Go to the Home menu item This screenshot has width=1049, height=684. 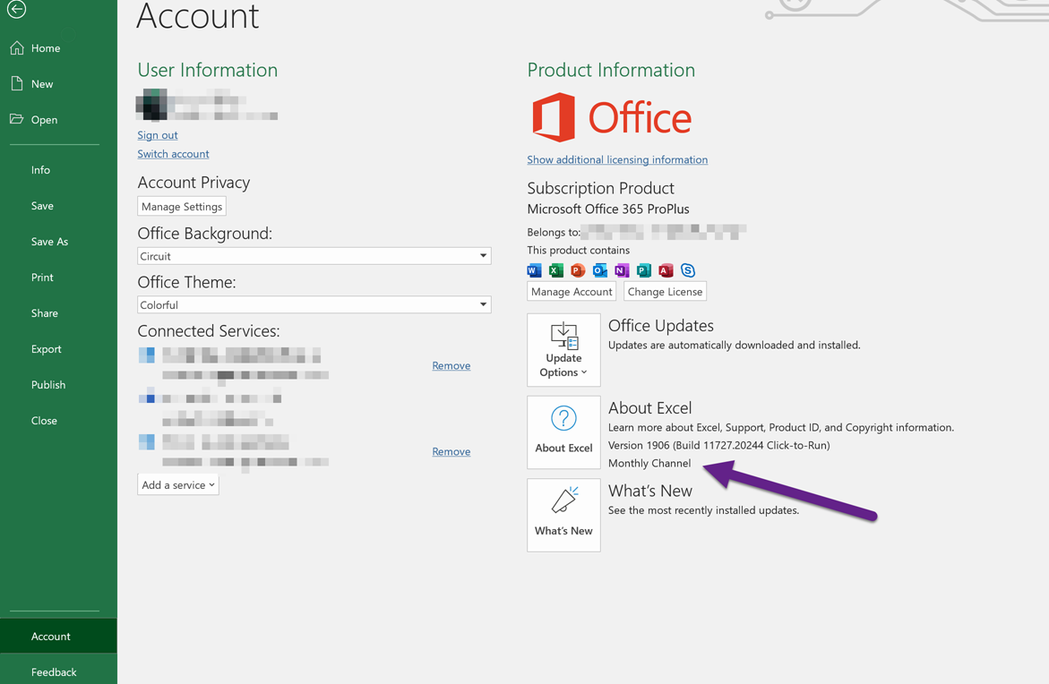pos(46,48)
